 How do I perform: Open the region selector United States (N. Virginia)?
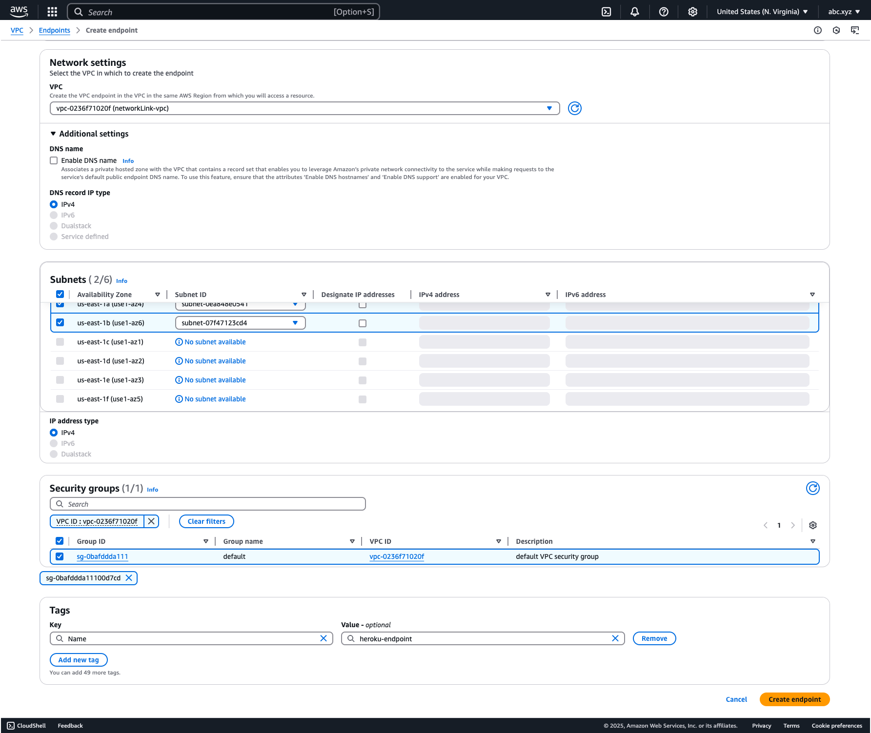(x=762, y=12)
